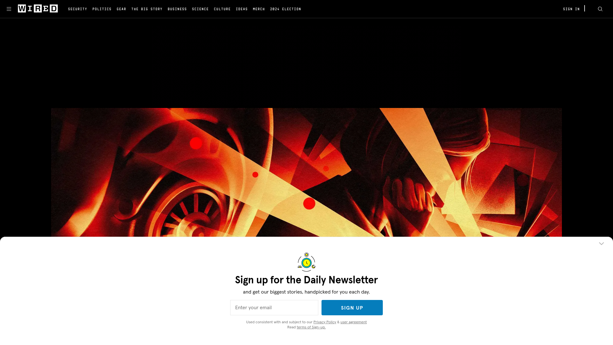Navigate to CULTURE section
Image resolution: width=613 pixels, height=345 pixels.
pos(222,8)
